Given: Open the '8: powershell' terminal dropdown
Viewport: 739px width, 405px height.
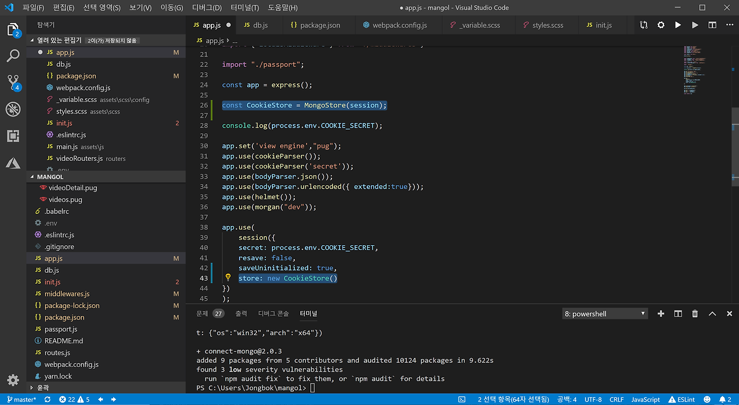Looking at the screenshot, I should pos(604,314).
